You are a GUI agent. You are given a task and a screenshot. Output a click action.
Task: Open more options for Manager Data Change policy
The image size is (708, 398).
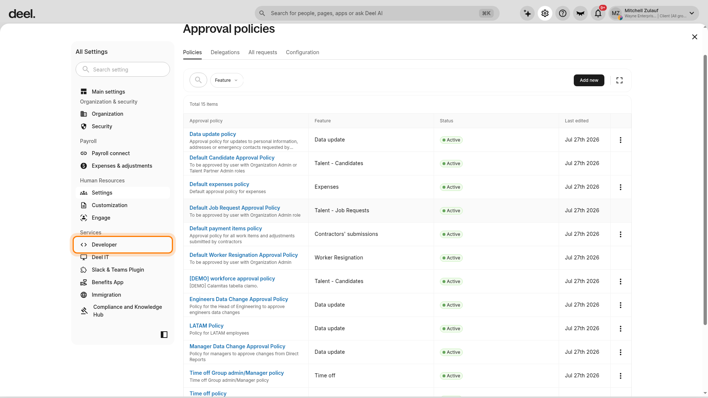coord(621,352)
